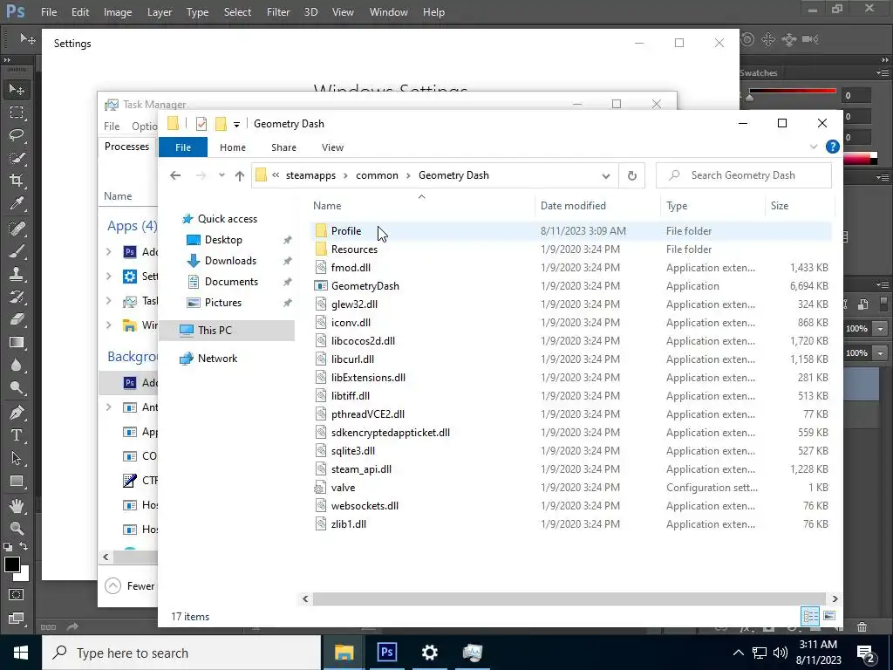Select the Healing Brush tool

coord(17,229)
